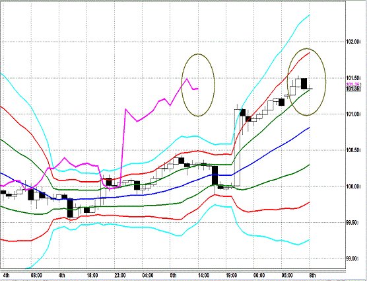
Task: Select the 19:00 time axis label
Action: (x=231, y=275)
